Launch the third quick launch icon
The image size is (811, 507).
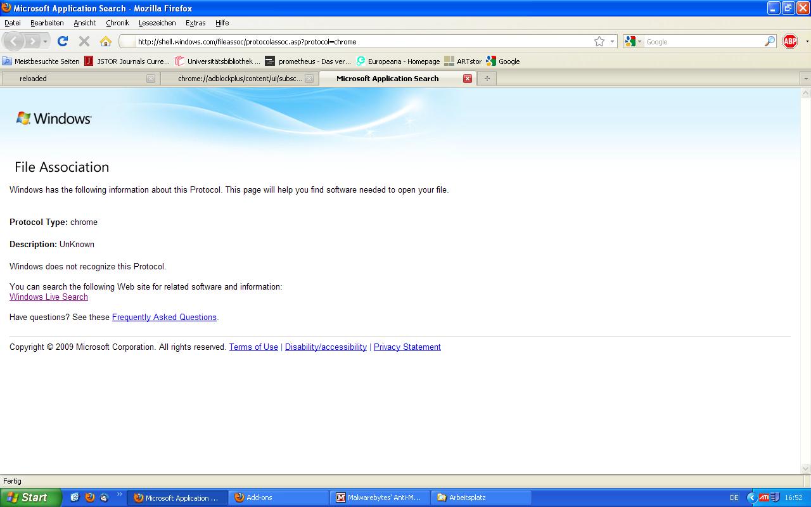pos(105,497)
